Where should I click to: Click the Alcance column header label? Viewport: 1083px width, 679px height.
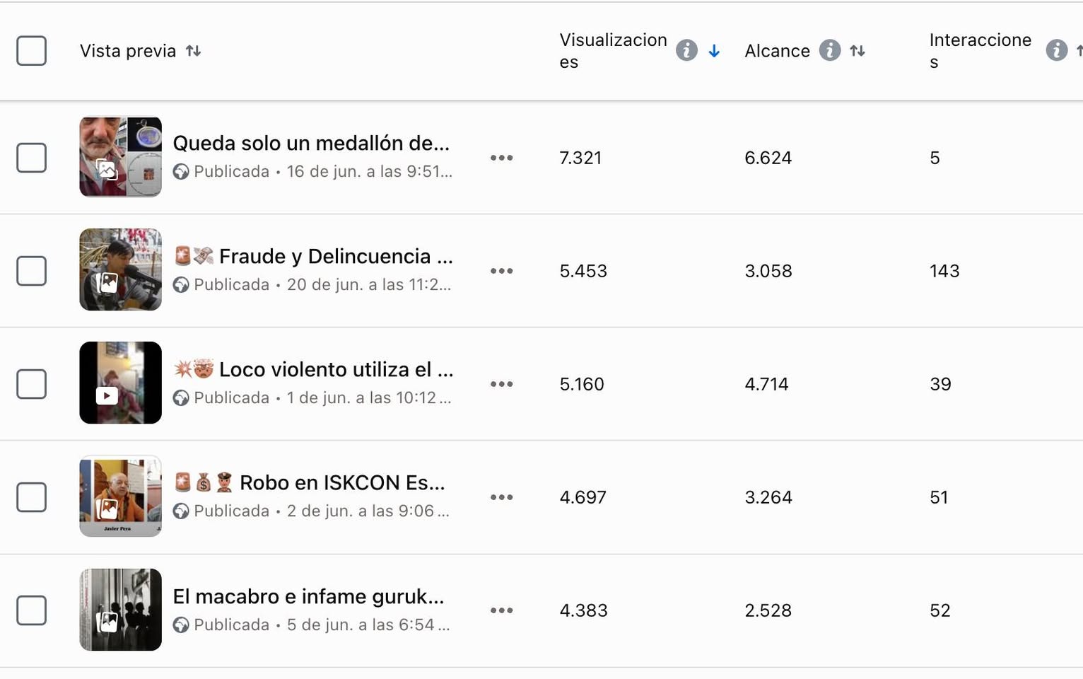[777, 51]
